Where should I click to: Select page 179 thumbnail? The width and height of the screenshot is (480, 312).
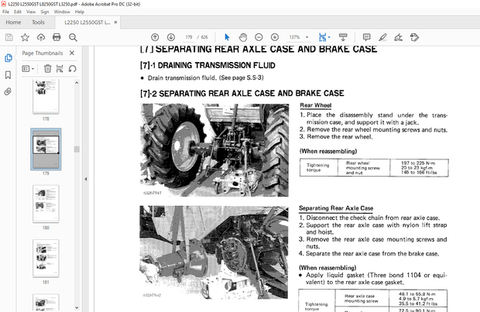pyautogui.click(x=46, y=149)
